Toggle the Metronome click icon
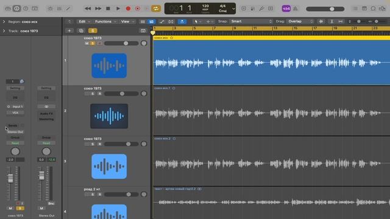Viewport: 390px width, 219px height. click(295, 9)
